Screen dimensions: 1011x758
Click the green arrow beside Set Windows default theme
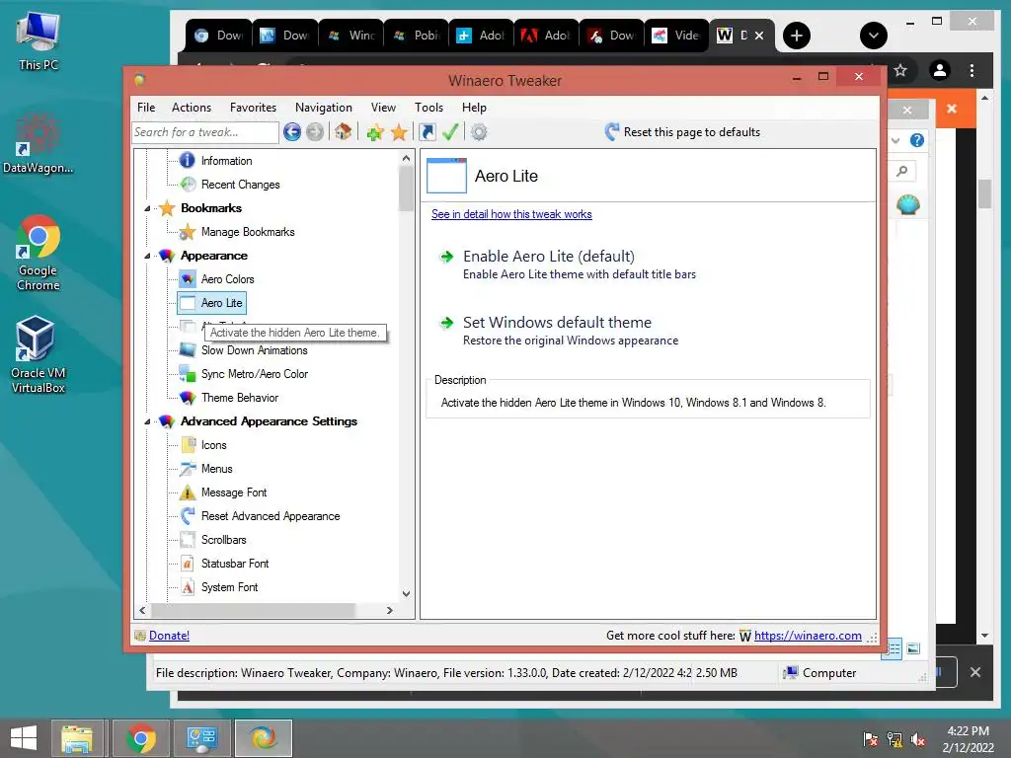point(446,323)
